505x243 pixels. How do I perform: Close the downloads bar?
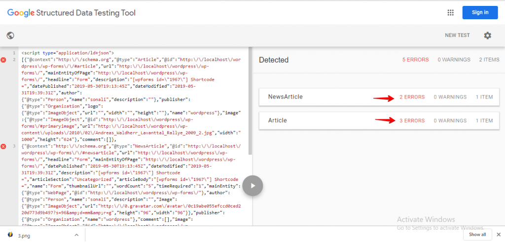499,234
